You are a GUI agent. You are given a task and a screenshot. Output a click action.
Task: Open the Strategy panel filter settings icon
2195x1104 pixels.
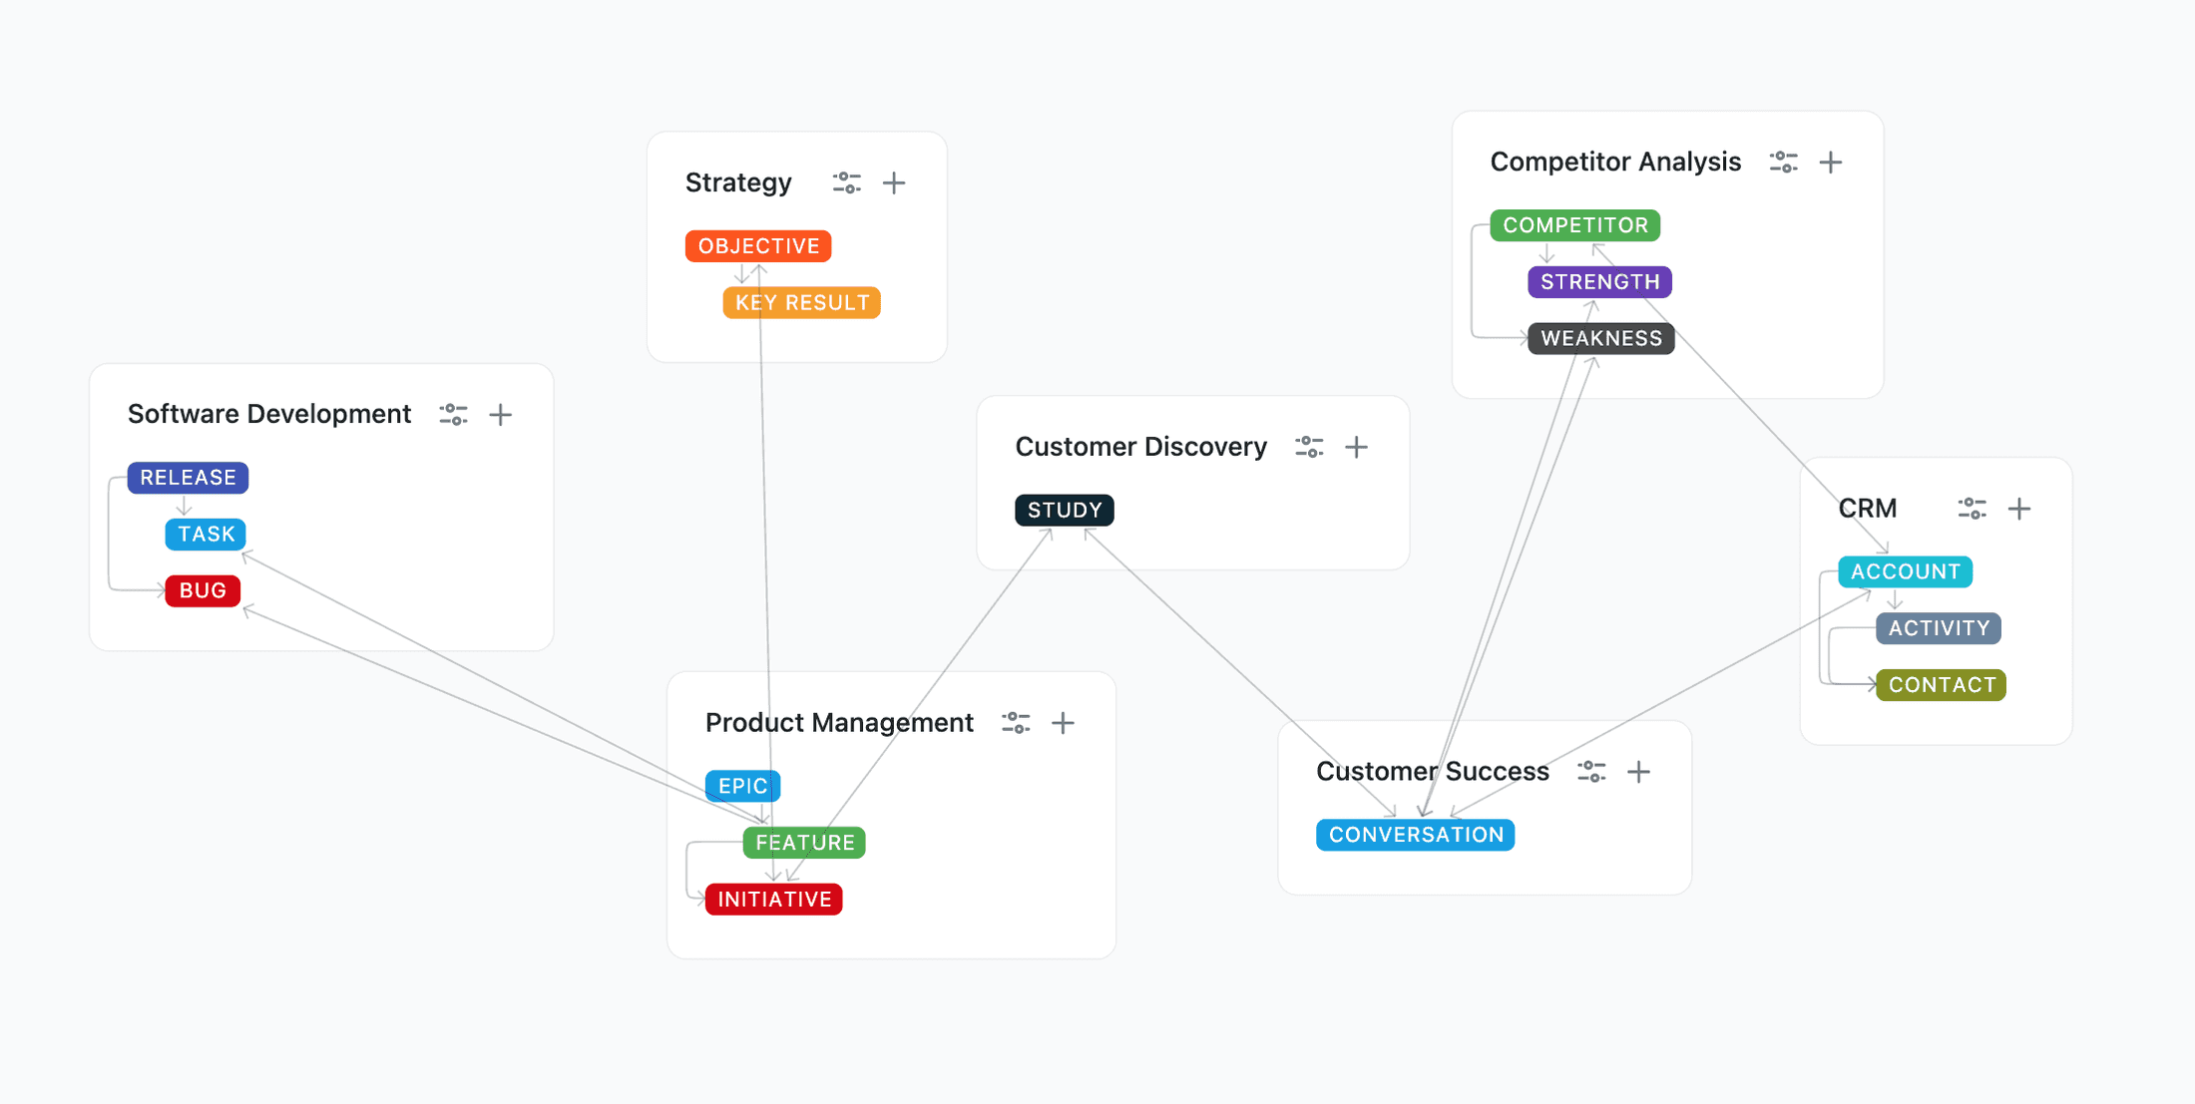846,183
